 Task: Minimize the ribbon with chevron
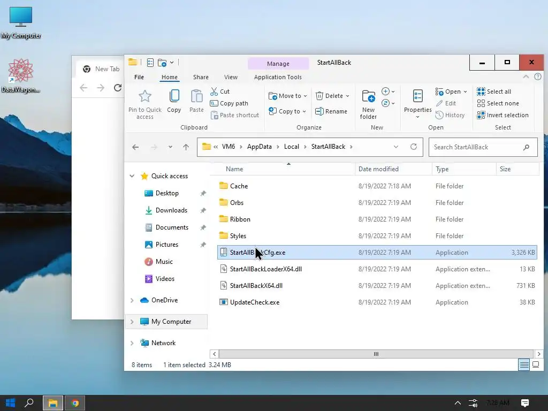coord(526,77)
